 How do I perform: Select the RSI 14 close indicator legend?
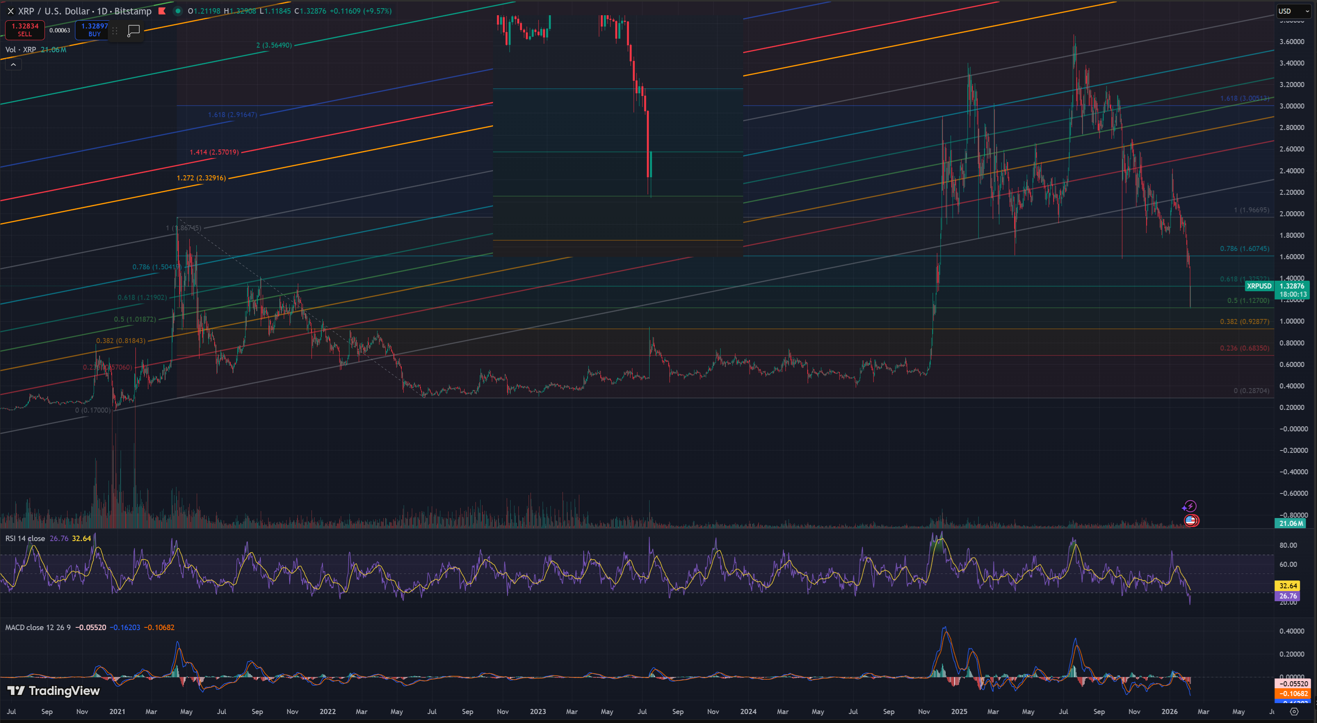tap(25, 538)
